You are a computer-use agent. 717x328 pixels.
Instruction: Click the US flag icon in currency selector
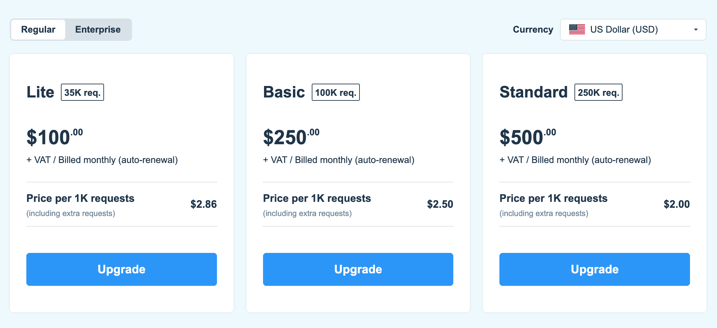coord(577,30)
